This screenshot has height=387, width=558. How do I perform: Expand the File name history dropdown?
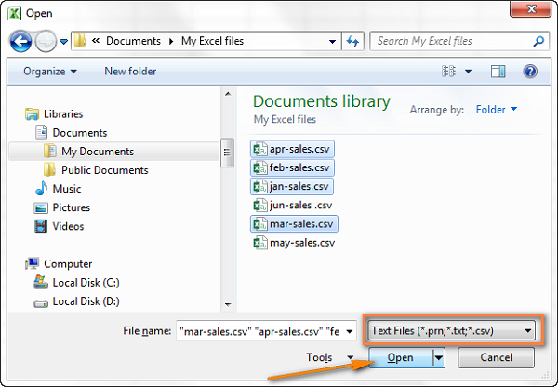350,332
